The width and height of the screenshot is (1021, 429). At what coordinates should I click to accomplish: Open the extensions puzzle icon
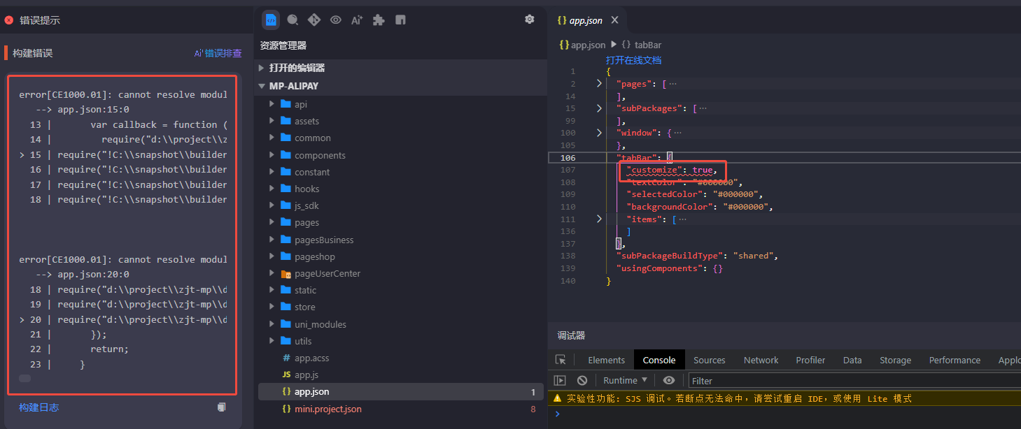click(x=379, y=20)
